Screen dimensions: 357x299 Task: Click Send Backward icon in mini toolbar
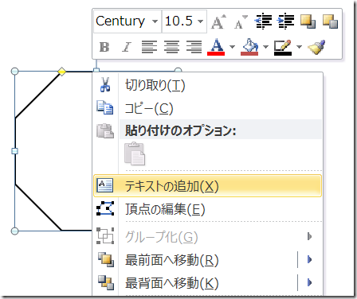coord(330,21)
